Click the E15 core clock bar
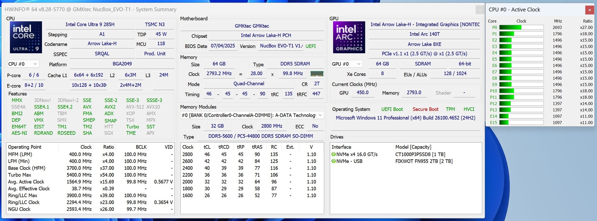 click(x=521, y=123)
